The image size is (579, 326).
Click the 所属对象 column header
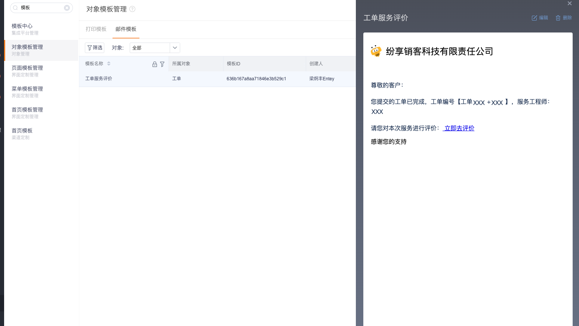(181, 64)
